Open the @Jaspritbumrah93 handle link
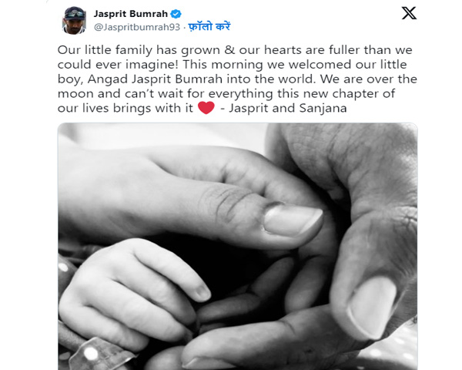462x370 pixels. point(137,27)
